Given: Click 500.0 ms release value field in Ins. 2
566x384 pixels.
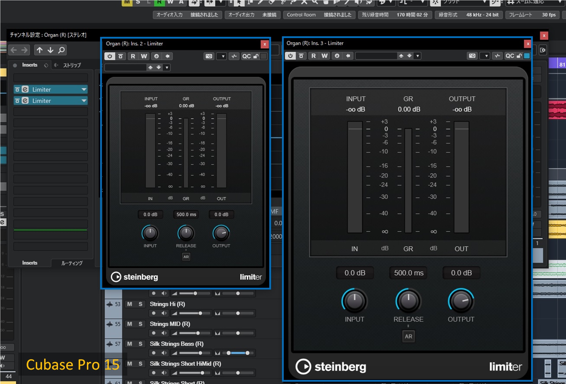Looking at the screenshot, I should click(x=186, y=214).
